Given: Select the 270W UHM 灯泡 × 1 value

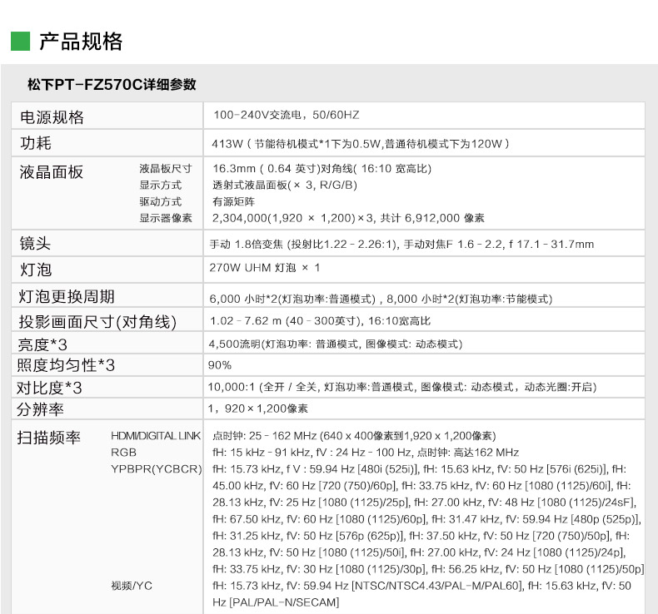Looking at the screenshot, I should coord(265,268).
